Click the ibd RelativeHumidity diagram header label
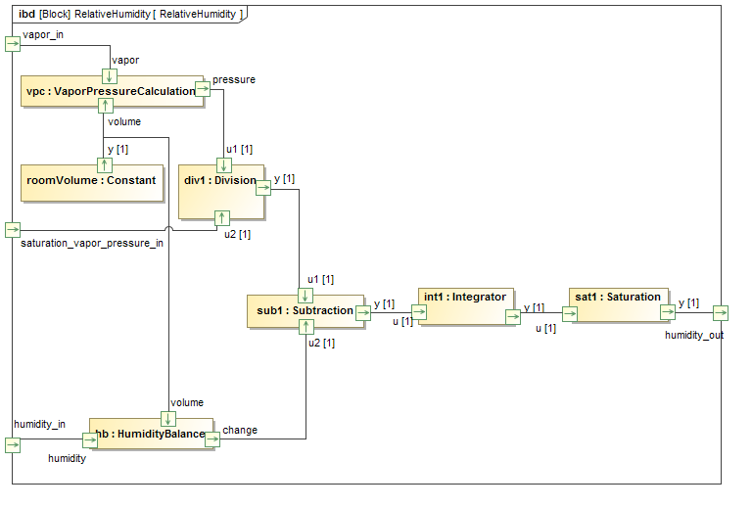The image size is (752, 508). pyautogui.click(x=130, y=14)
